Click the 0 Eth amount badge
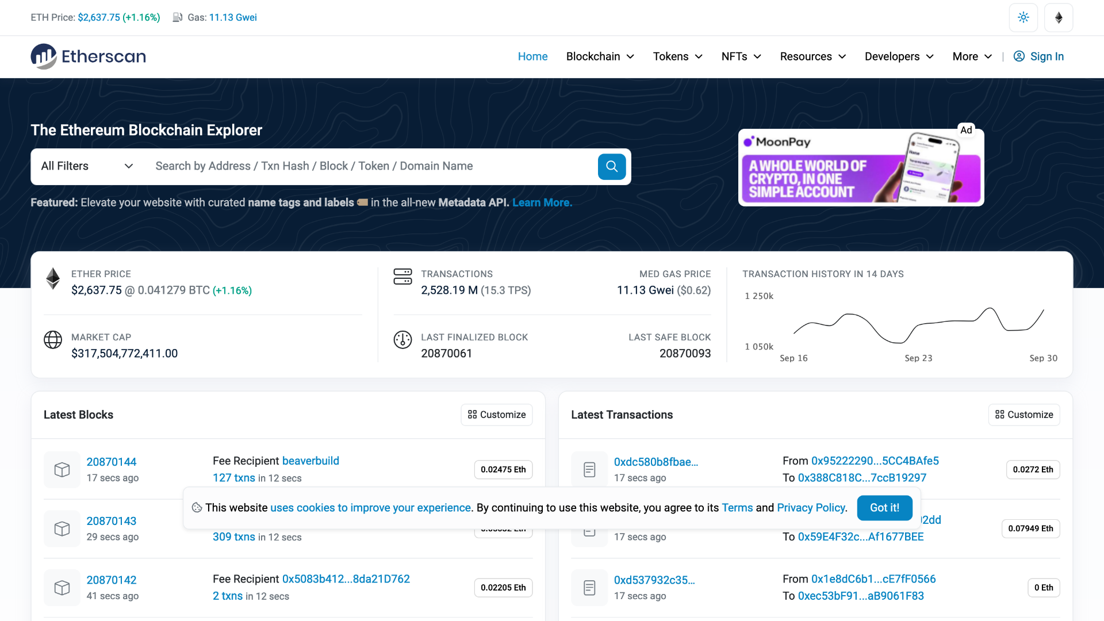 click(1044, 588)
